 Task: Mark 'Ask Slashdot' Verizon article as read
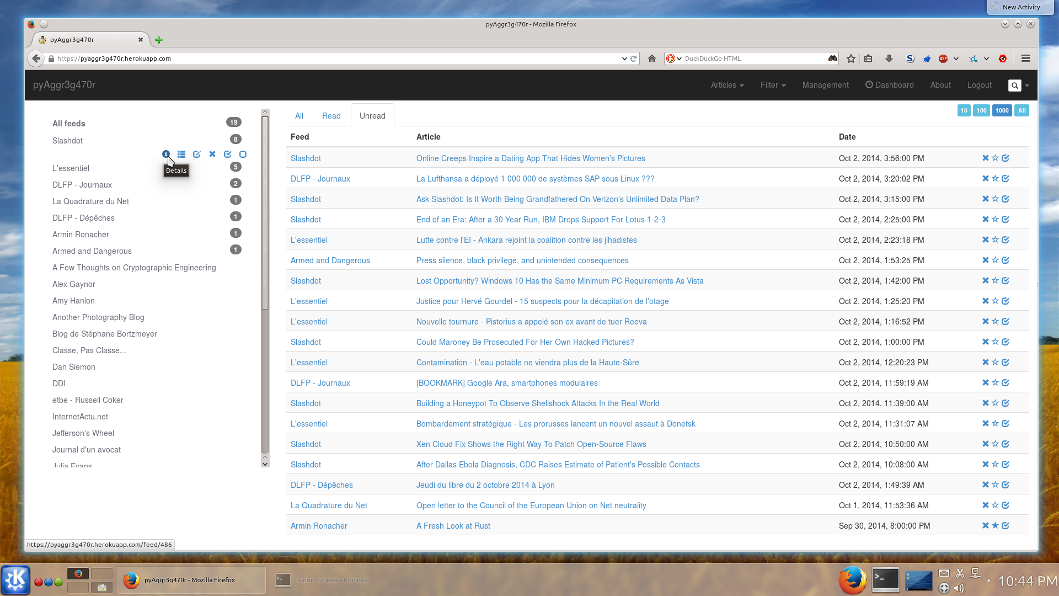click(x=1005, y=199)
